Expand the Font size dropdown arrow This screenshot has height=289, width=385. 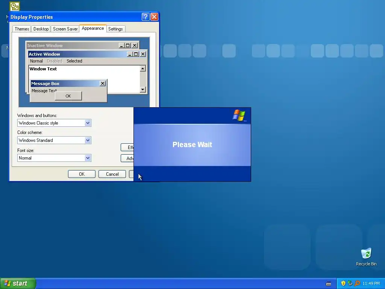(x=88, y=158)
